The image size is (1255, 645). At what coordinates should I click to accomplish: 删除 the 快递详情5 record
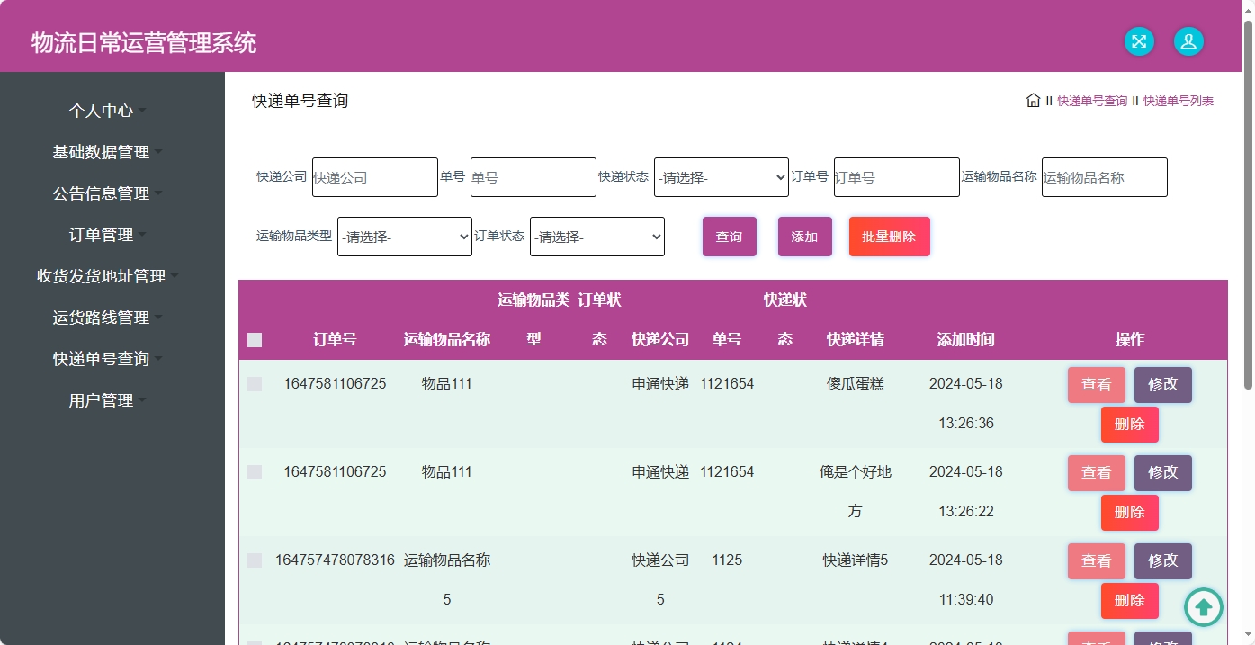tap(1129, 601)
